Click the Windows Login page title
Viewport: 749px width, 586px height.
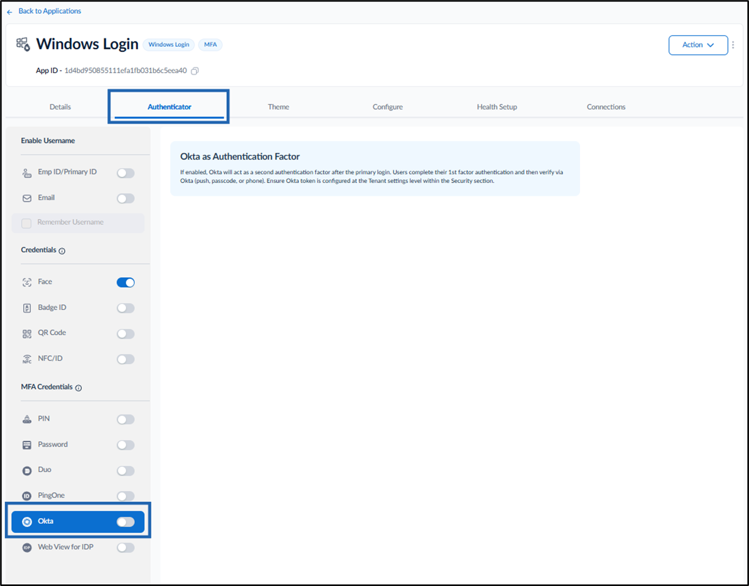click(87, 44)
